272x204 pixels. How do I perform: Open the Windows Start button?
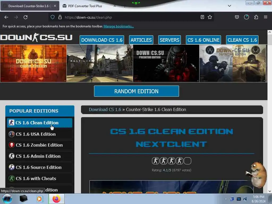tap(7, 199)
